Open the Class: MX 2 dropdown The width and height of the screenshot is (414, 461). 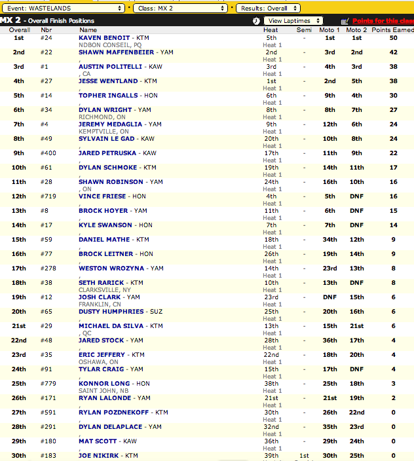[x=181, y=8]
